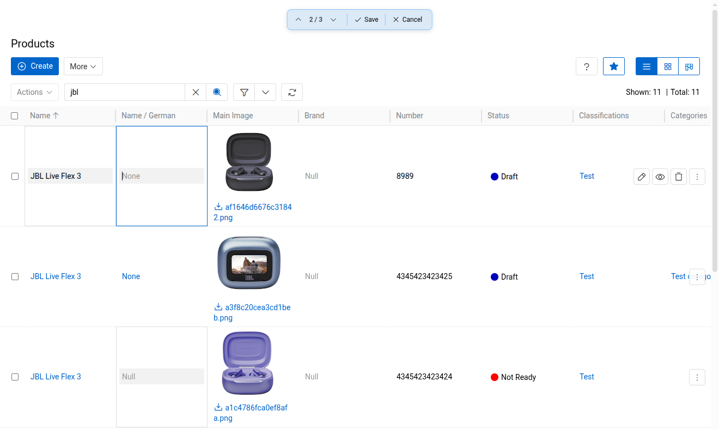Sort by Classifications column header
719x429 pixels.
click(604, 116)
